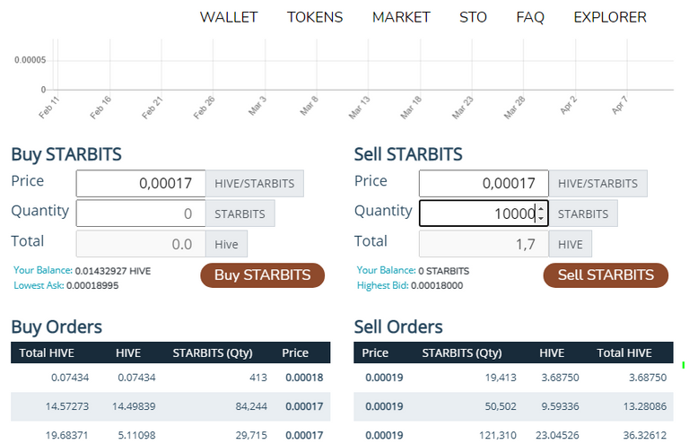Focus the Buy Price input field
This screenshot has height=444, width=689.
tap(141, 183)
